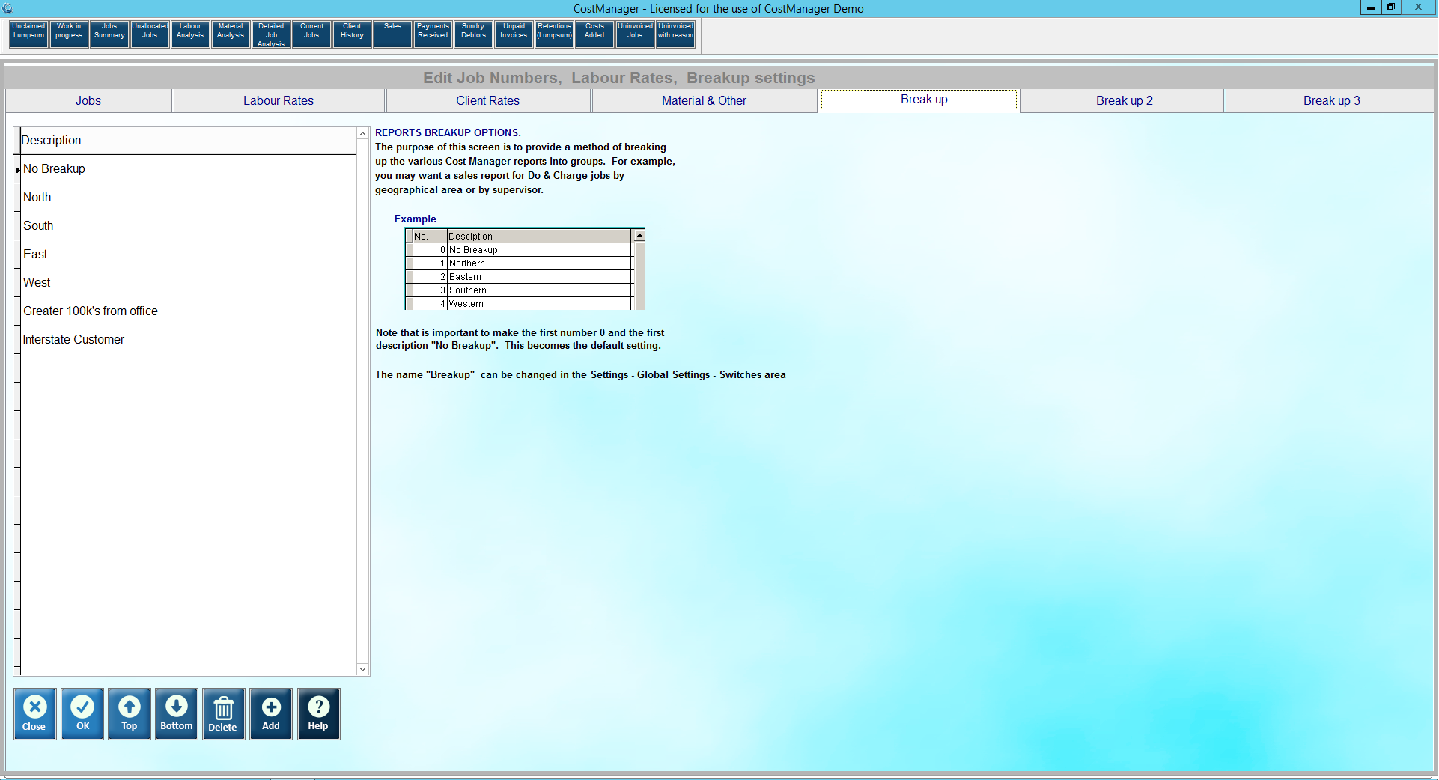Image resolution: width=1439 pixels, height=780 pixels.
Task: Switch to the Client Rates tab
Action: [488, 100]
